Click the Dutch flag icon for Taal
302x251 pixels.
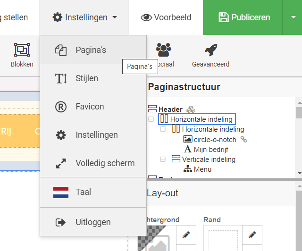(61, 192)
